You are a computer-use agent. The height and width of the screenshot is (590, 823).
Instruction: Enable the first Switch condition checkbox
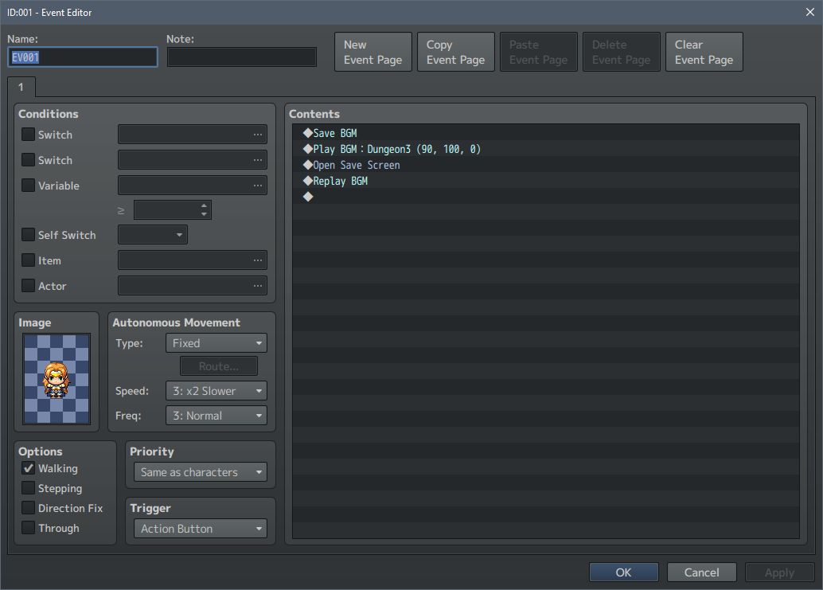coord(29,135)
